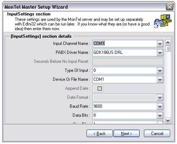Open the Date Format dropdown arrow

160,97
